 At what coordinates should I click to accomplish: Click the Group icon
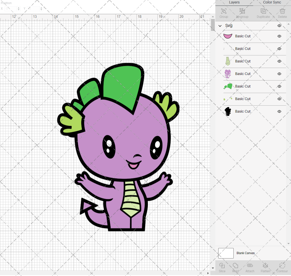(x=223, y=13)
